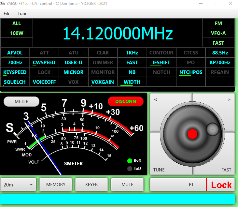Adjust the VOXGAIN cell

coord(103,82)
